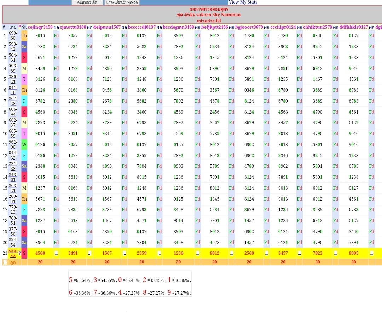Open the cejlnqr3459 formula column header

point(40,27)
